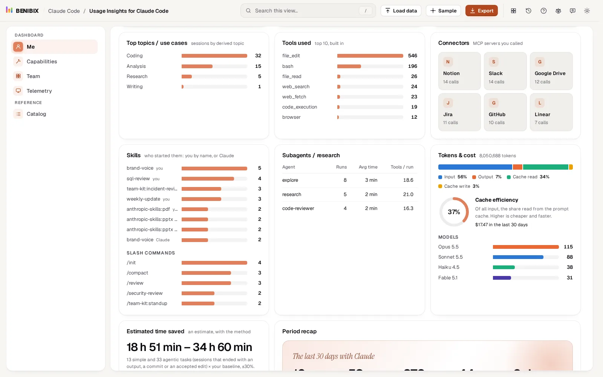Click the Sample button
This screenshot has height=377, width=603.
[x=443, y=11]
